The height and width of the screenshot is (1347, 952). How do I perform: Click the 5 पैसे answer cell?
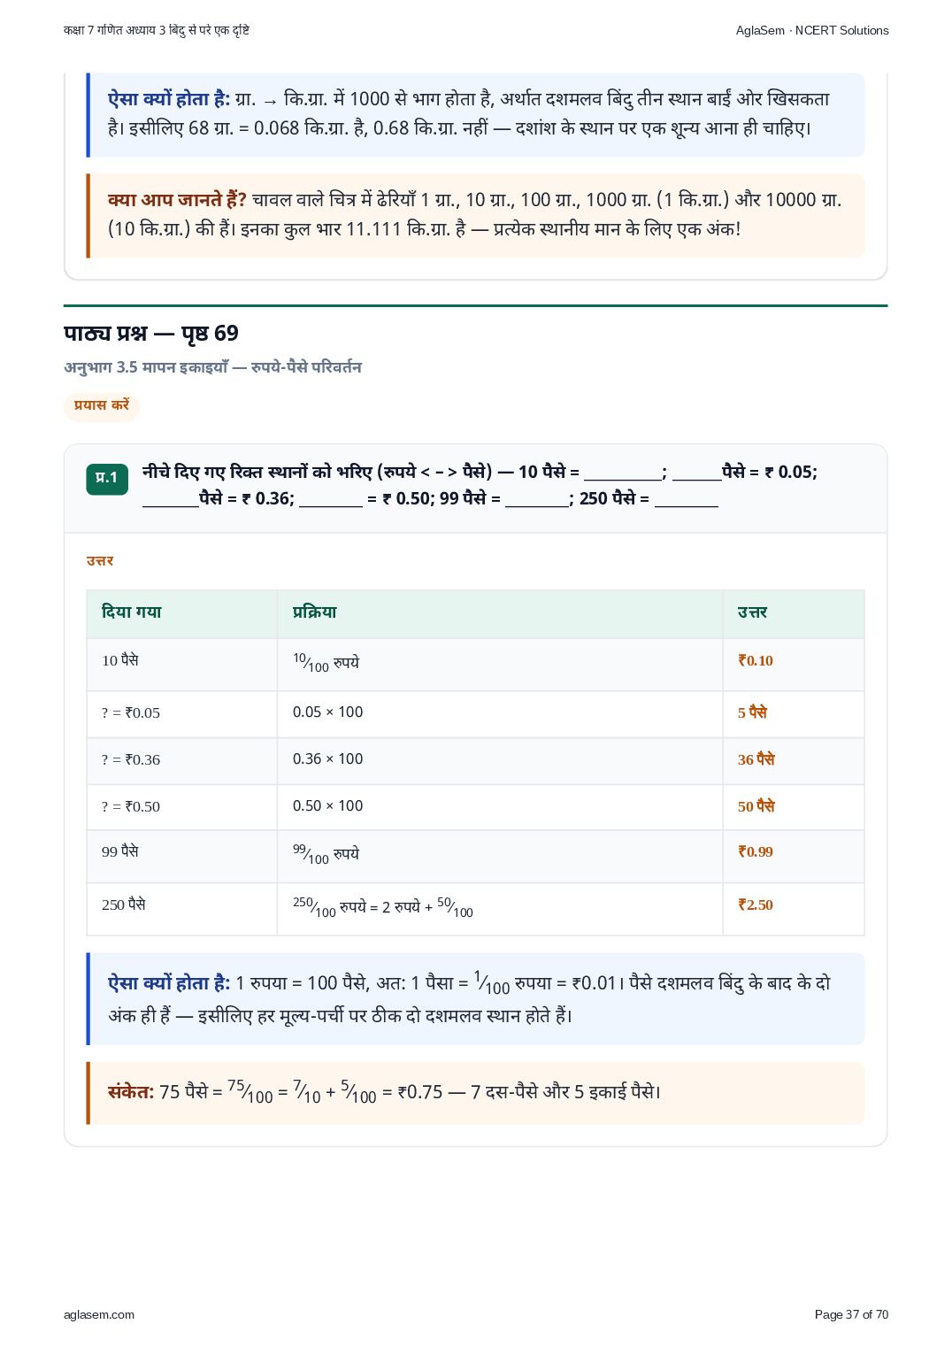point(752,712)
